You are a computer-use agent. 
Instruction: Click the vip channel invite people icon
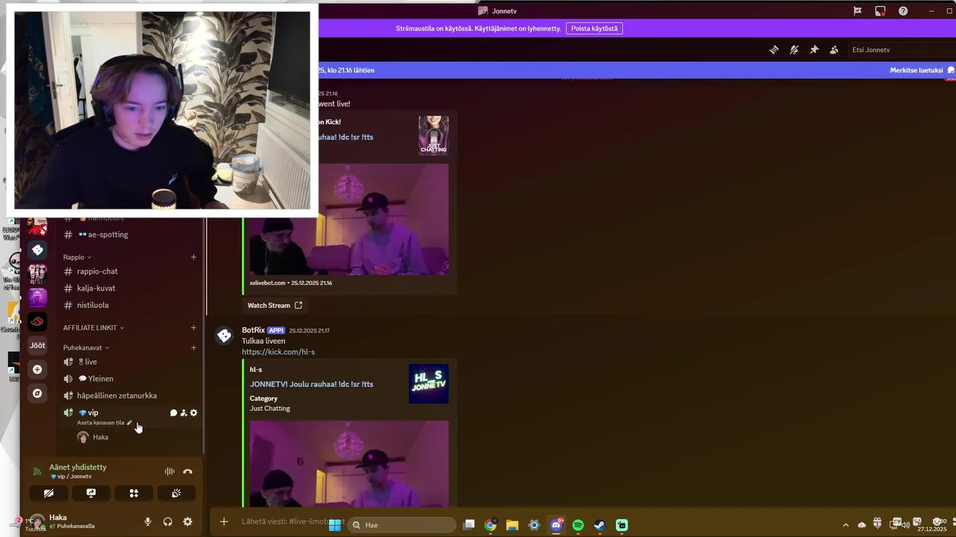click(x=184, y=412)
